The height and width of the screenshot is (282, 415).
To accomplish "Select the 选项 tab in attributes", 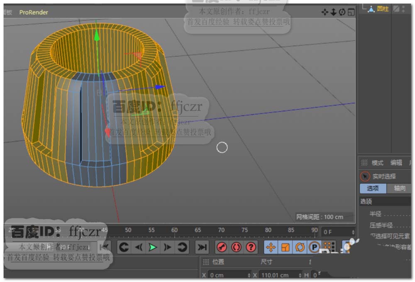I will tap(372, 188).
